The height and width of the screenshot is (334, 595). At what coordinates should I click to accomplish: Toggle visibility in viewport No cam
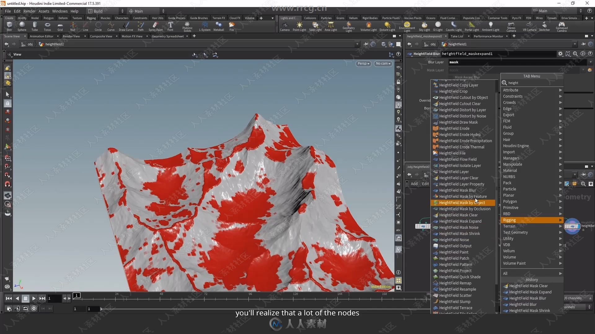tap(383, 63)
